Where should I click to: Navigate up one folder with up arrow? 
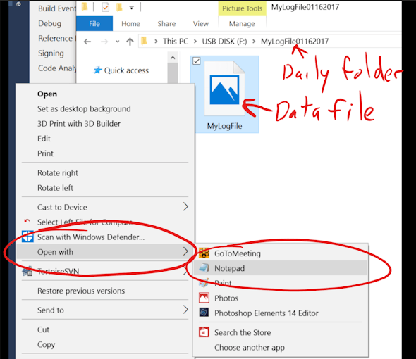[x=130, y=42]
